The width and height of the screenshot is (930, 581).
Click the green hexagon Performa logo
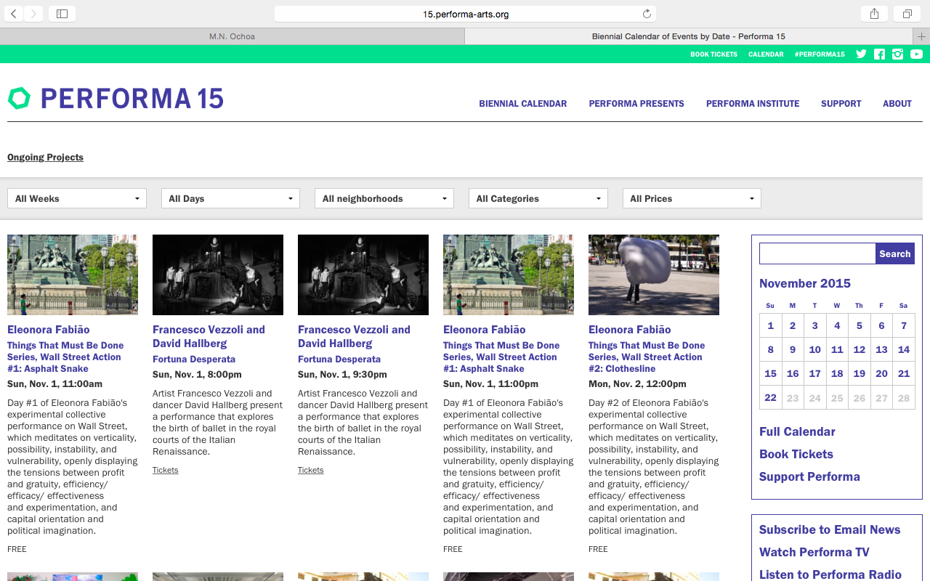pyautogui.click(x=19, y=98)
